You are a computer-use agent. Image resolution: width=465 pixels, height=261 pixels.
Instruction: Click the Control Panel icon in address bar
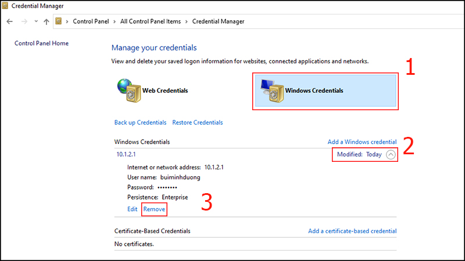[59, 21]
